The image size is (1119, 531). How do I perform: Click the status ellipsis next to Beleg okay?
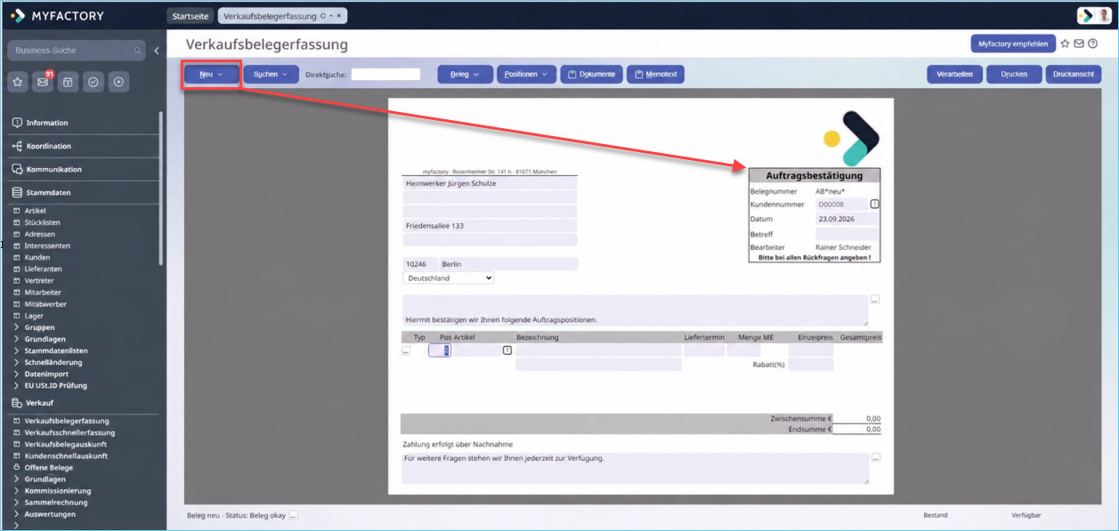[x=293, y=515]
